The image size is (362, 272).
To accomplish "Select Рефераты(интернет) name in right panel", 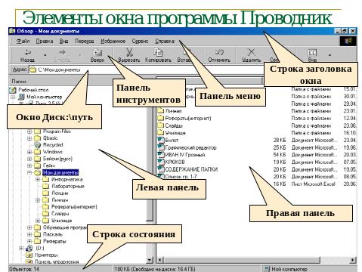I will [x=188, y=118].
